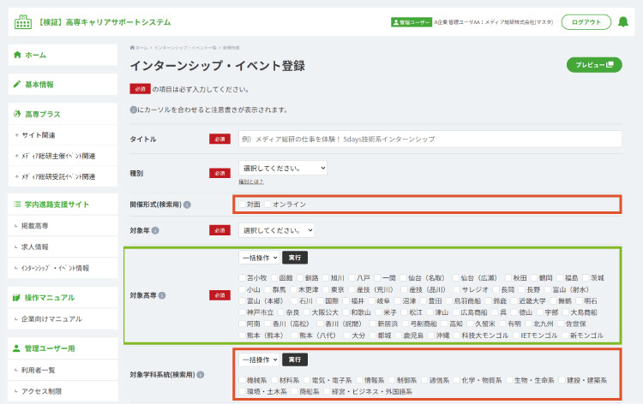Open the 対象年 selection dropdown
Screen dimensions: 643x404
[x=276, y=230]
